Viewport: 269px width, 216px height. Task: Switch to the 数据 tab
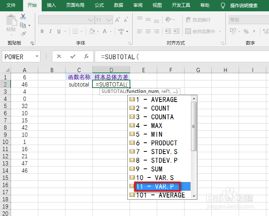pyautogui.click(x=119, y=5)
